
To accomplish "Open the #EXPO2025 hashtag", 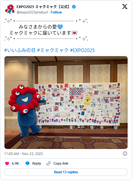I will pyautogui.click(x=82, y=50).
